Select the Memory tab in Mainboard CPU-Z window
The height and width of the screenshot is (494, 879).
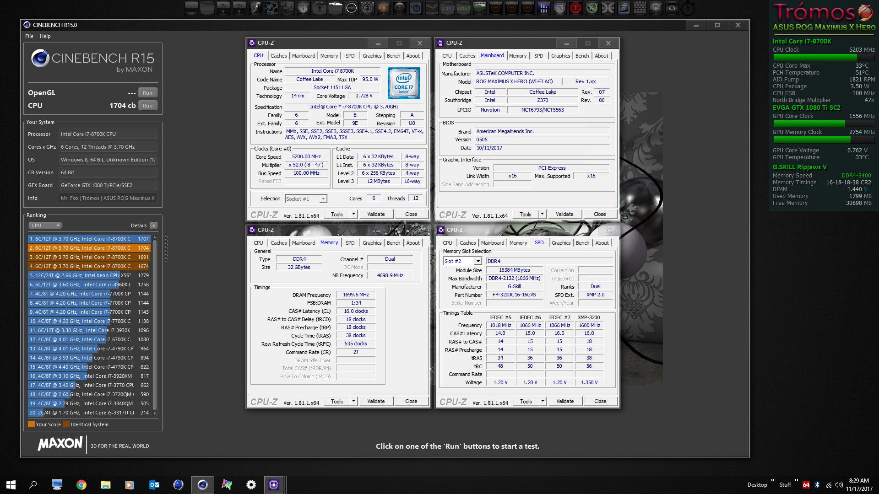518,56
